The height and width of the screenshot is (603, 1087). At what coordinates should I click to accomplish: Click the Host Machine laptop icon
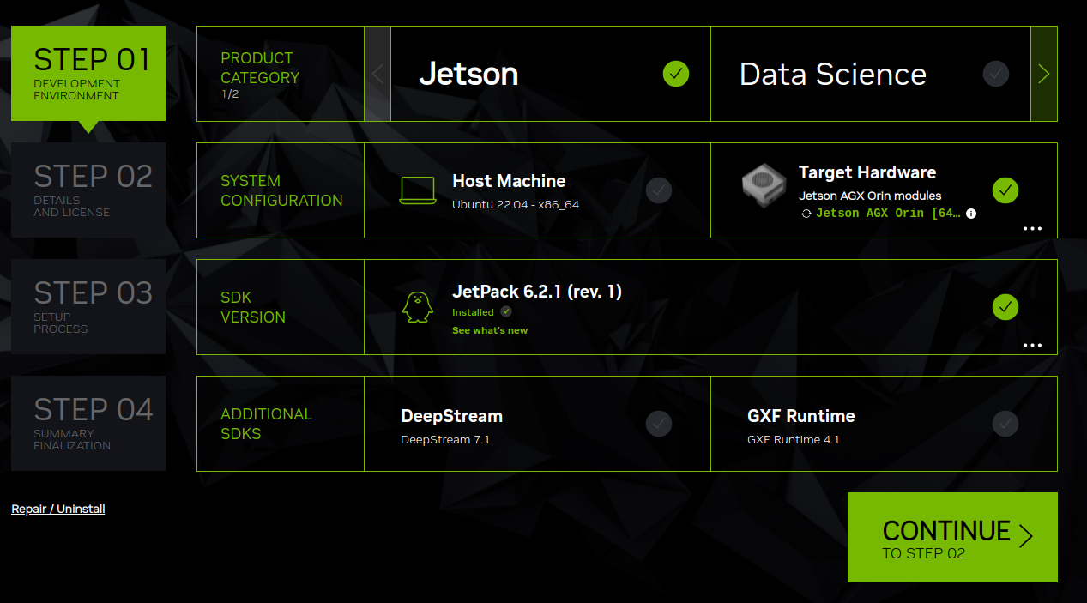pos(418,190)
